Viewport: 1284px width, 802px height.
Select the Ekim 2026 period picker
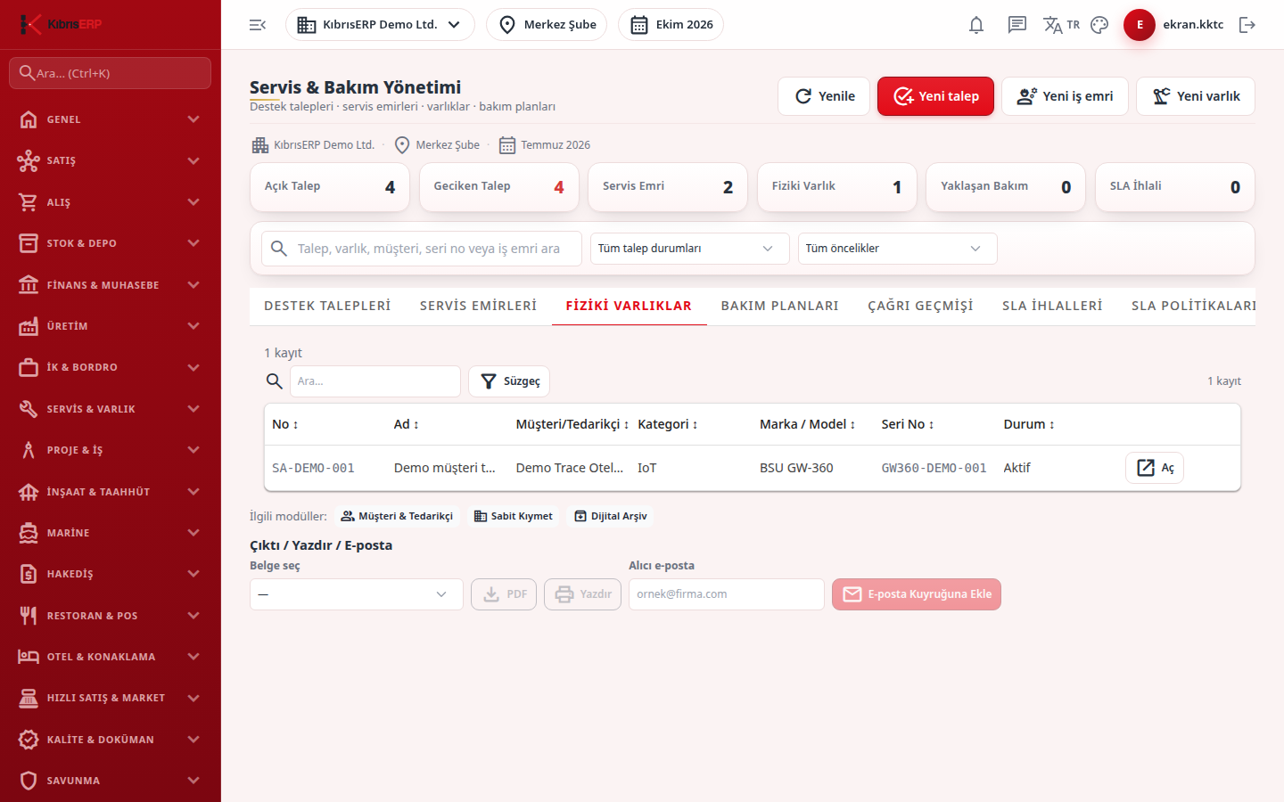[x=671, y=25]
